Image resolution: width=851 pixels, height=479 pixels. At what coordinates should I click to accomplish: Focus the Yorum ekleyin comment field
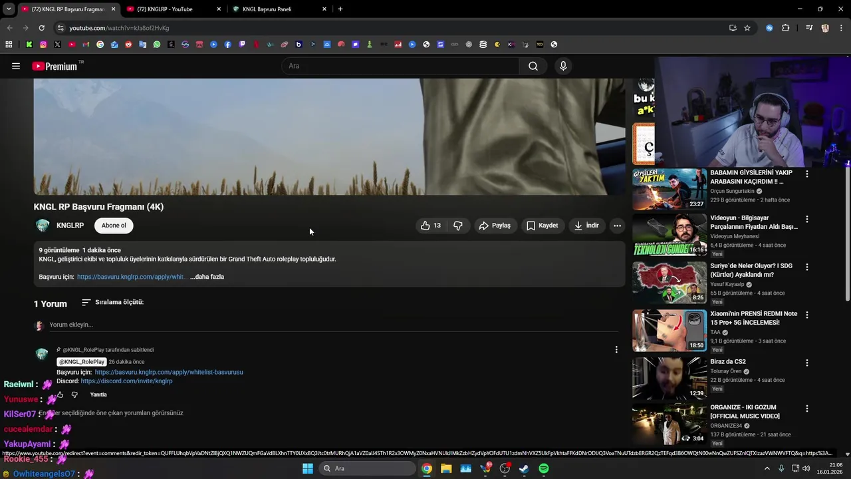334,325
